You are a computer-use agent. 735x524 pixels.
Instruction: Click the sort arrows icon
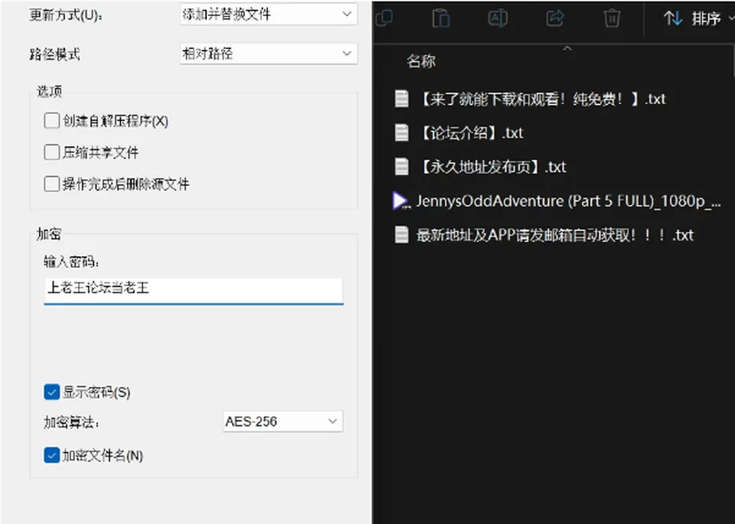click(x=673, y=18)
